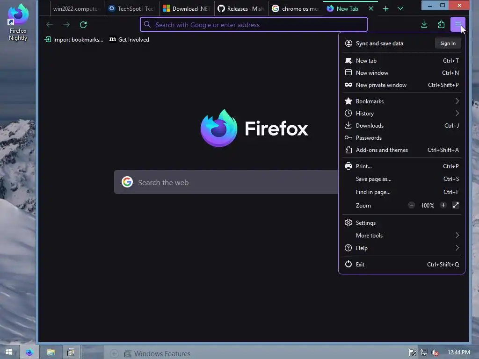Toggle full screen arrow icon
Screen dimensions: 479x359
(456, 205)
